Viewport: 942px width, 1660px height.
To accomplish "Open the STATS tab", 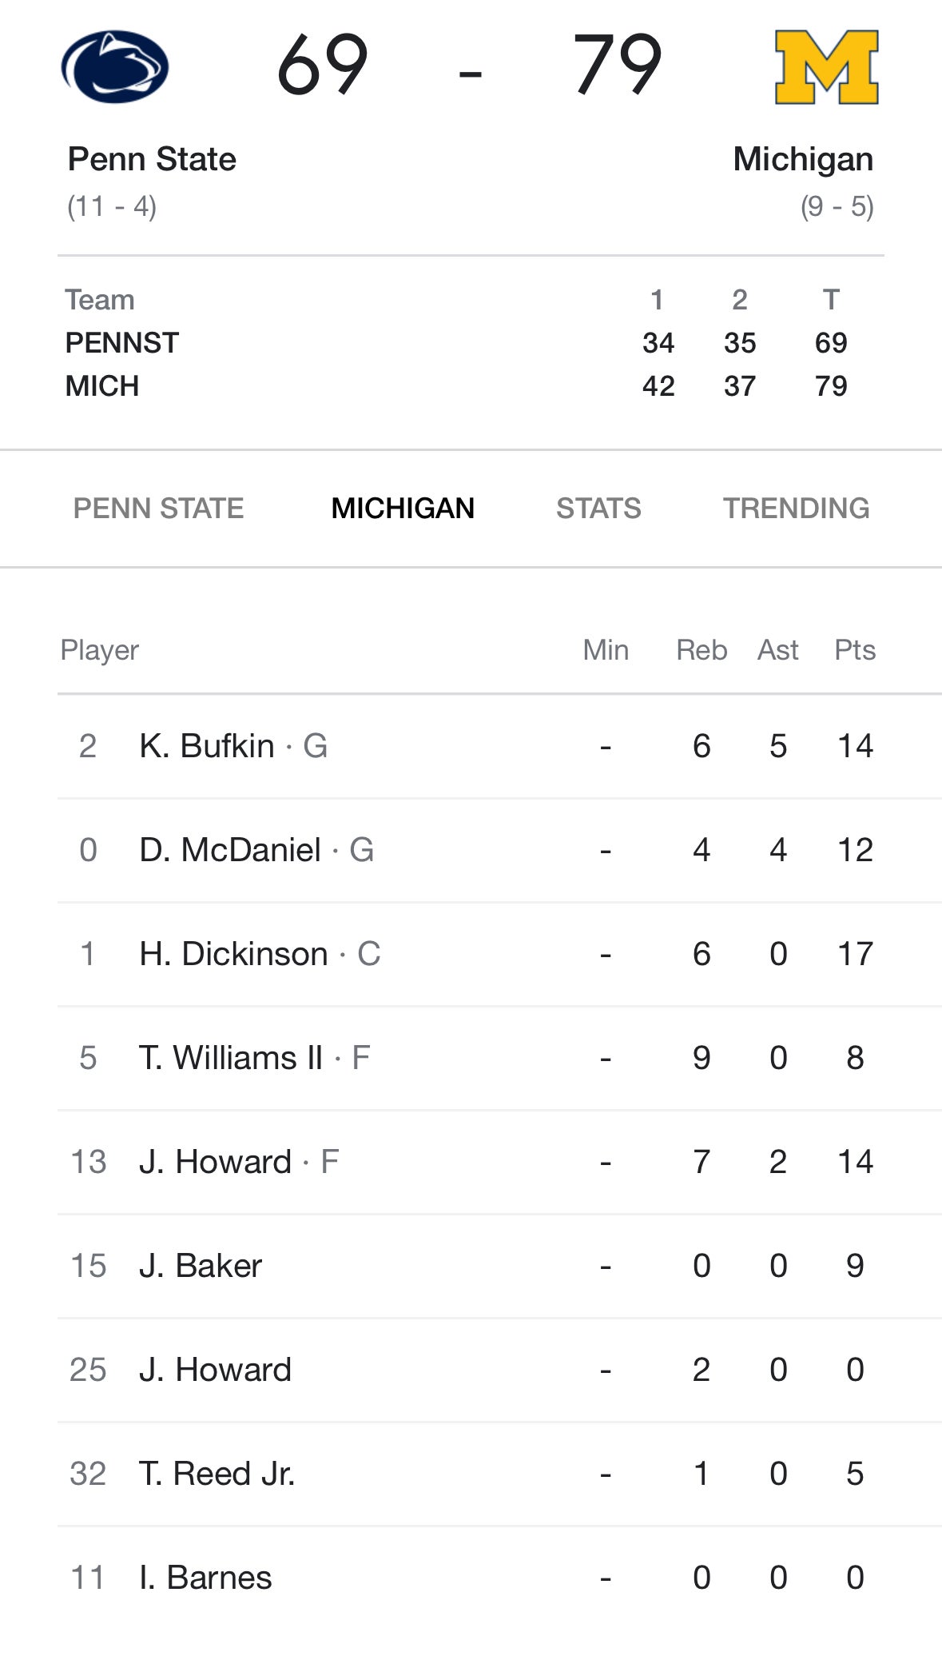I will tap(598, 509).
